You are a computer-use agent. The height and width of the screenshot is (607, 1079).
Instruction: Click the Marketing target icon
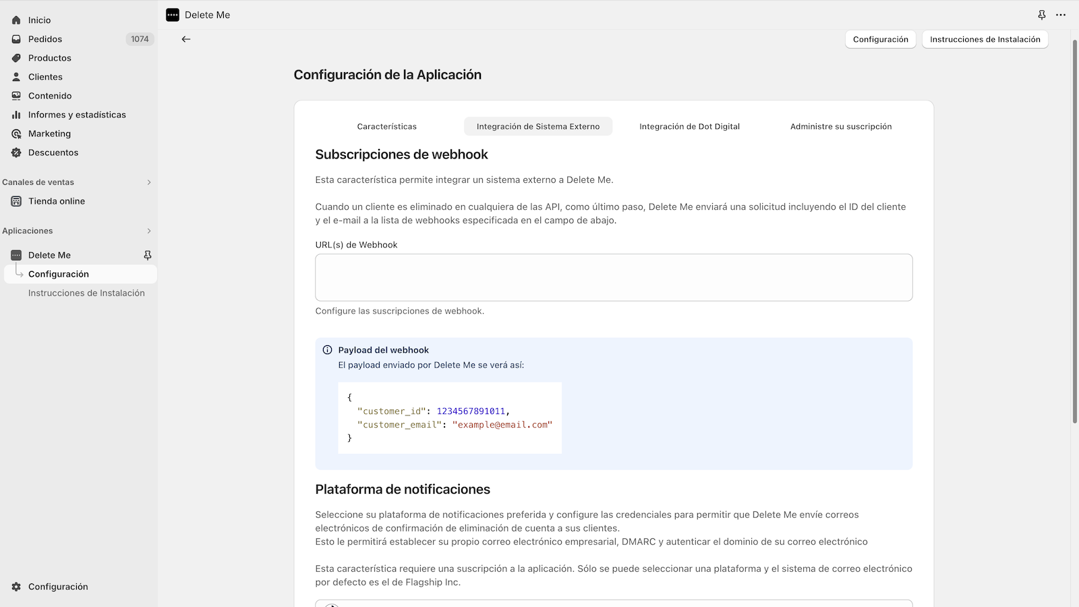click(16, 134)
